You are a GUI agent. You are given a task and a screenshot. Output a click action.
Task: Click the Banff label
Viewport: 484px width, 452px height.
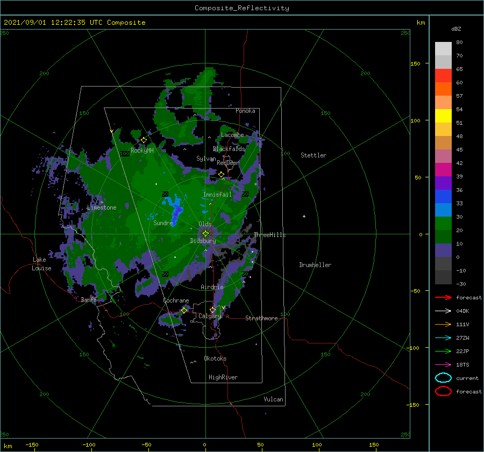point(89,300)
